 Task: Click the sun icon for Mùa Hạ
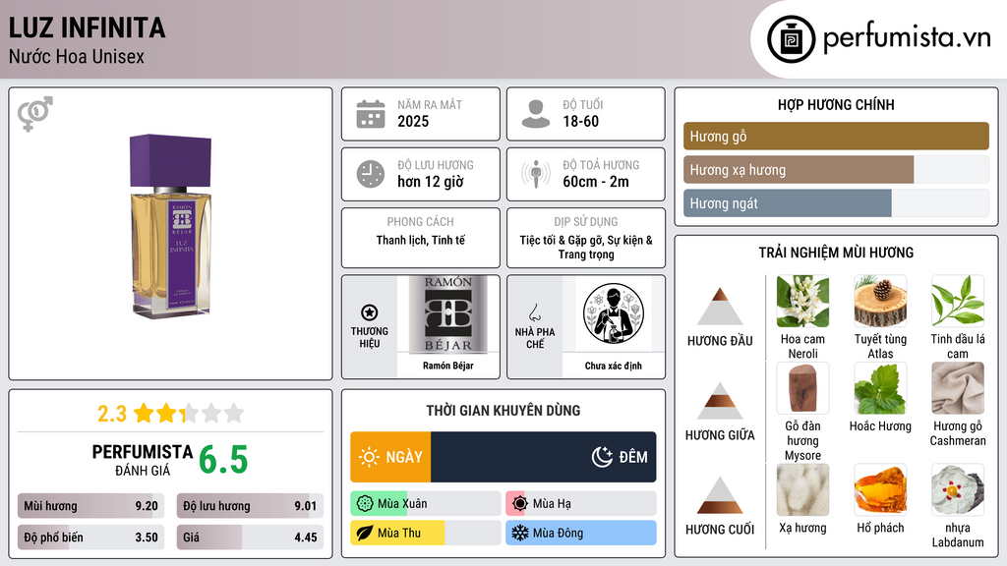click(520, 504)
